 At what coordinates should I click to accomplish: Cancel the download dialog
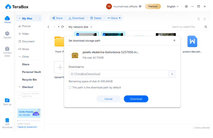(108, 99)
